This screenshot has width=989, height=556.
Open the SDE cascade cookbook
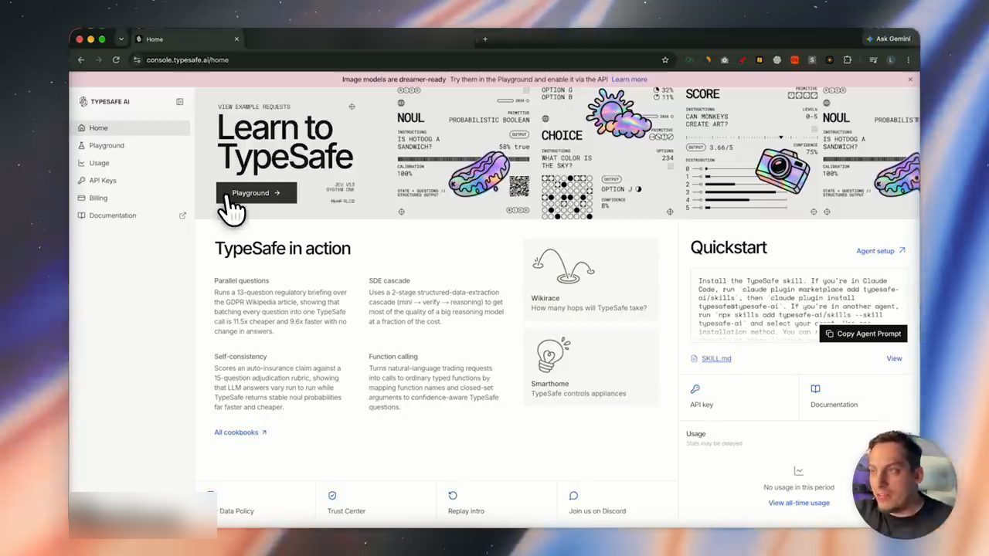click(437, 301)
